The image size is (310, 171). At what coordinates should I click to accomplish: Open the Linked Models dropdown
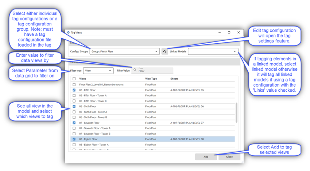(213, 51)
